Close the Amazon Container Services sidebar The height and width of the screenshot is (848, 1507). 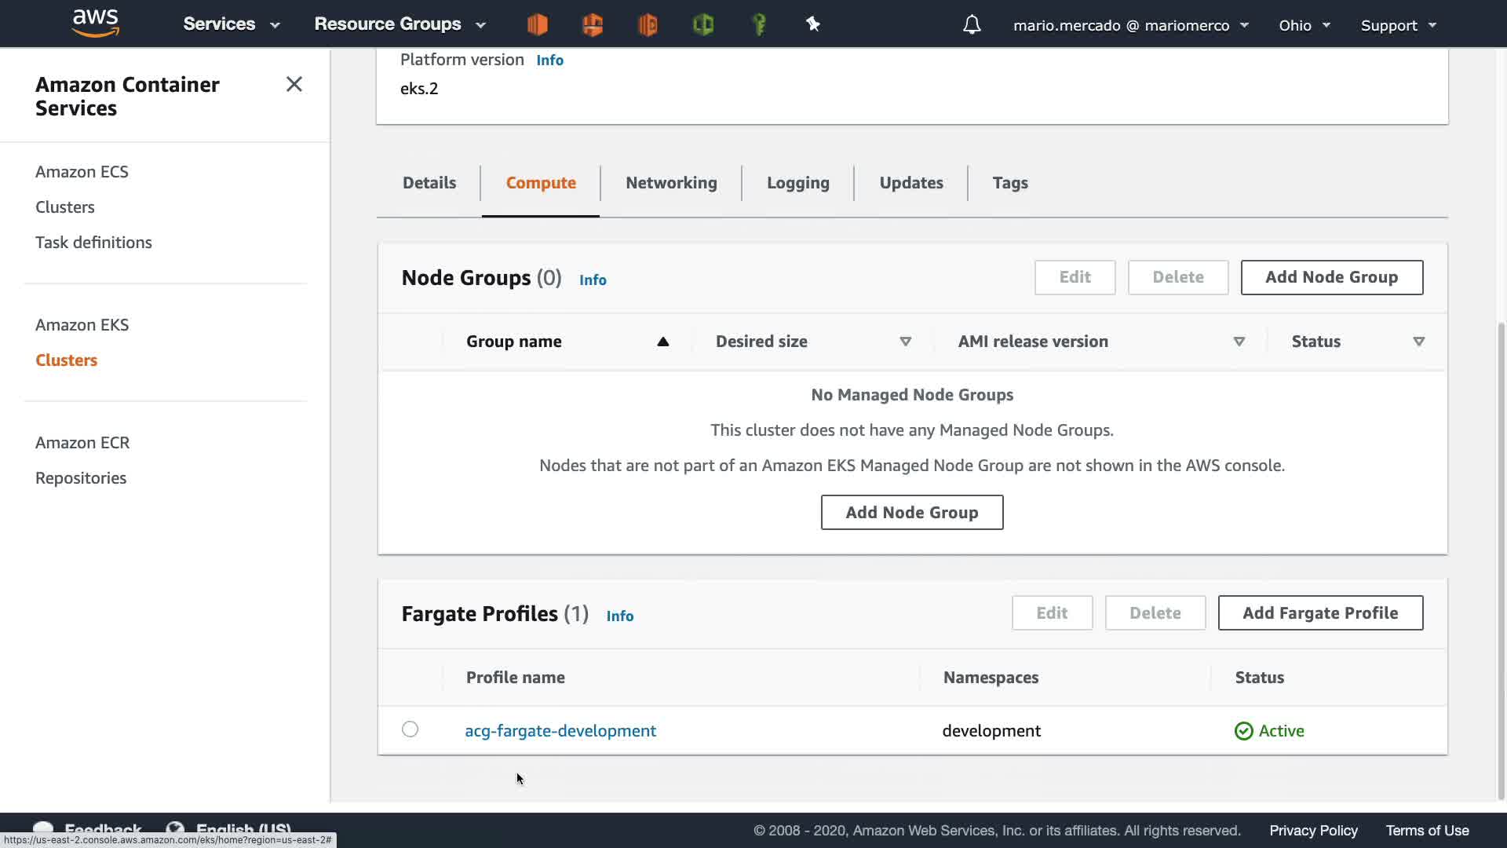pyautogui.click(x=294, y=84)
